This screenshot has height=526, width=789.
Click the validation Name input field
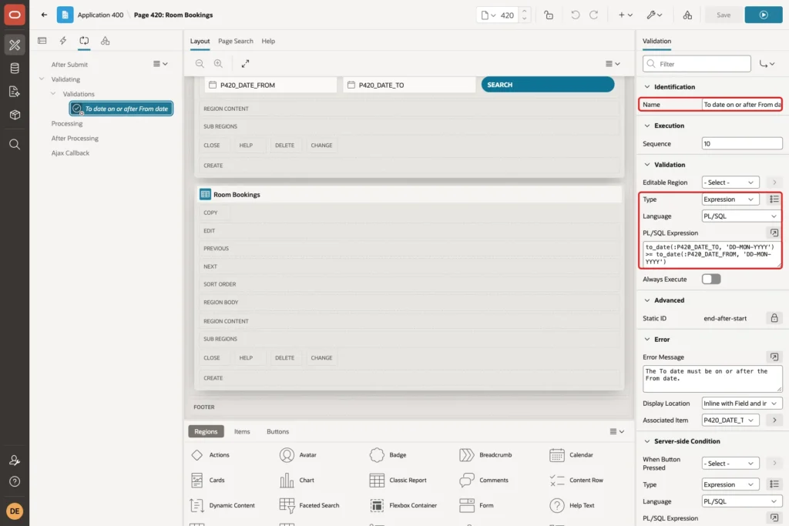point(742,104)
